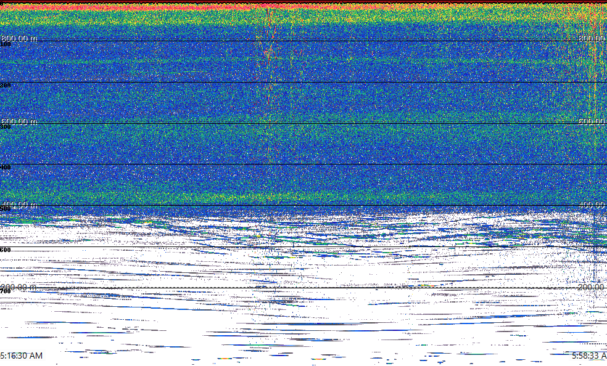Viewport: 607px width, 366px height.
Task: Click the 5:16:30 AM start timestamp
Action: pyautogui.click(x=22, y=356)
